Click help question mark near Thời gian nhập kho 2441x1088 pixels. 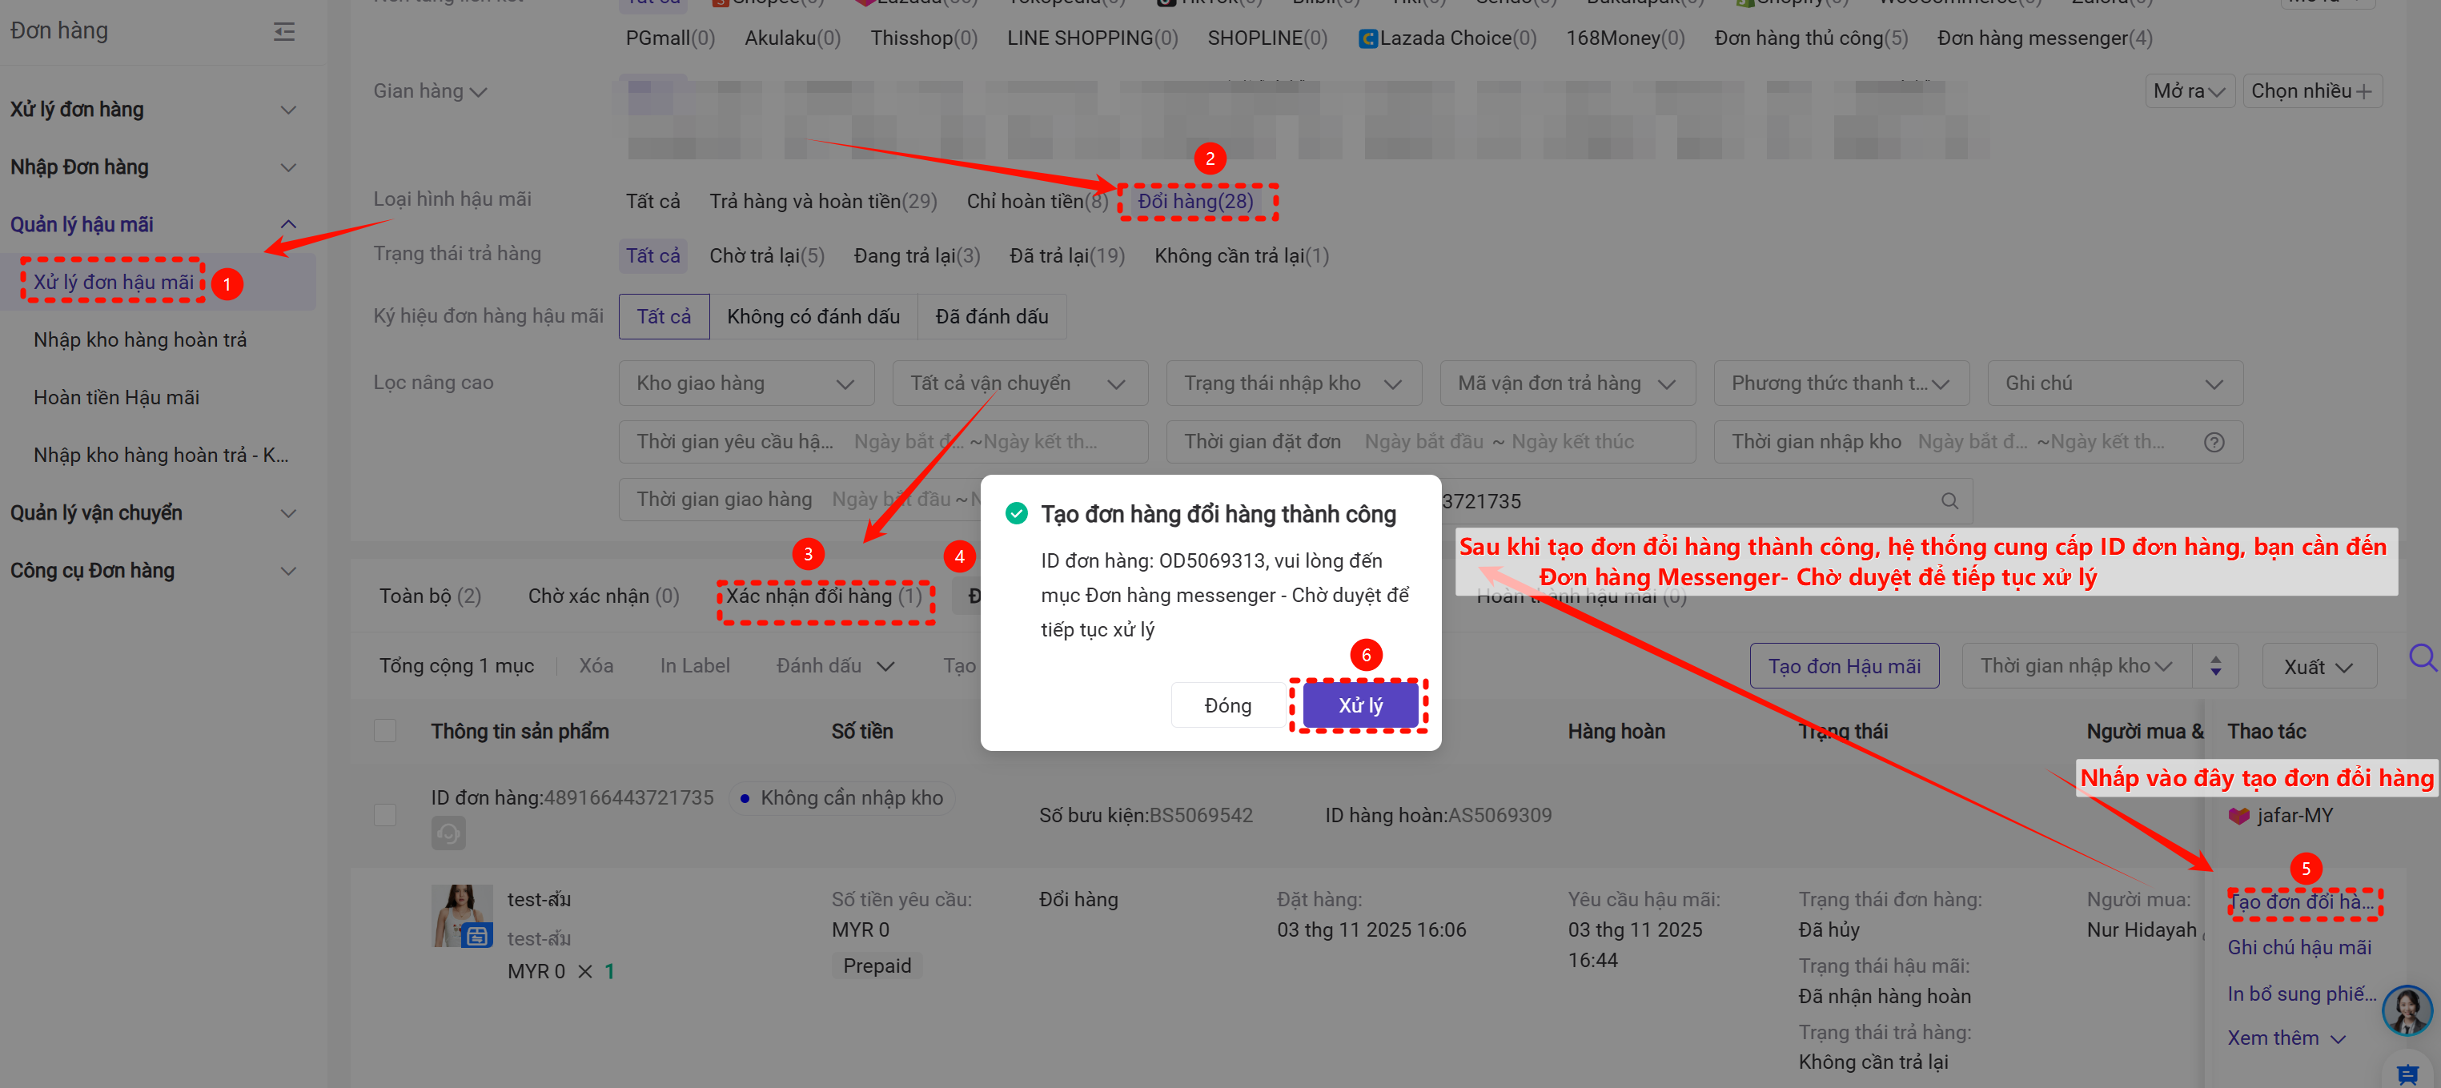[x=2214, y=442]
